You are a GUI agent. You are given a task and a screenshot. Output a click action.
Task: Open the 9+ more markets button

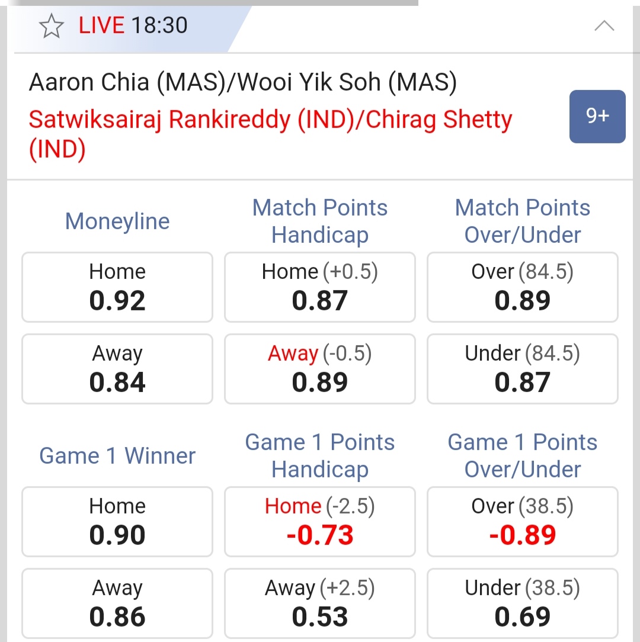click(597, 116)
